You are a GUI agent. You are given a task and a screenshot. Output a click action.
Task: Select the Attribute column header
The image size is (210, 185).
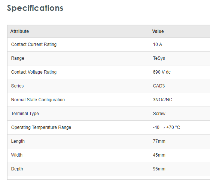(x=19, y=31)
